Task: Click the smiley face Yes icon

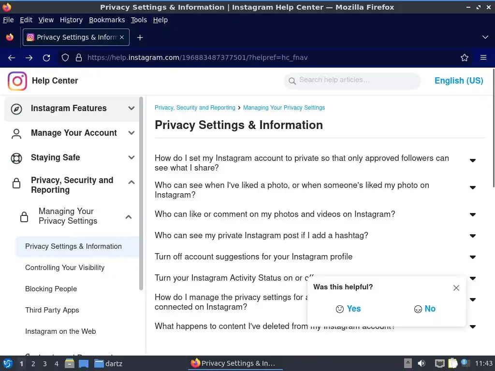Action: (x=340, y=309)
